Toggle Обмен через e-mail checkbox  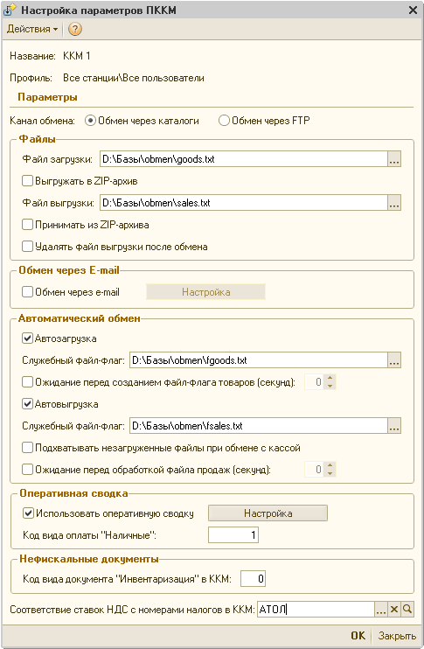27,292
